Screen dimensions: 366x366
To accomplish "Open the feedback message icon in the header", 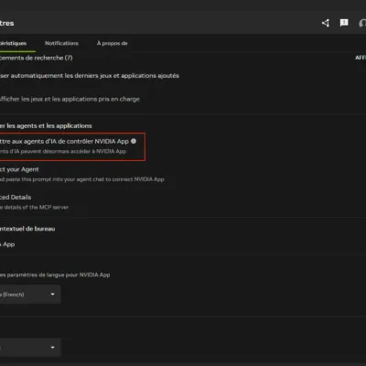I will tap(344, 23).
